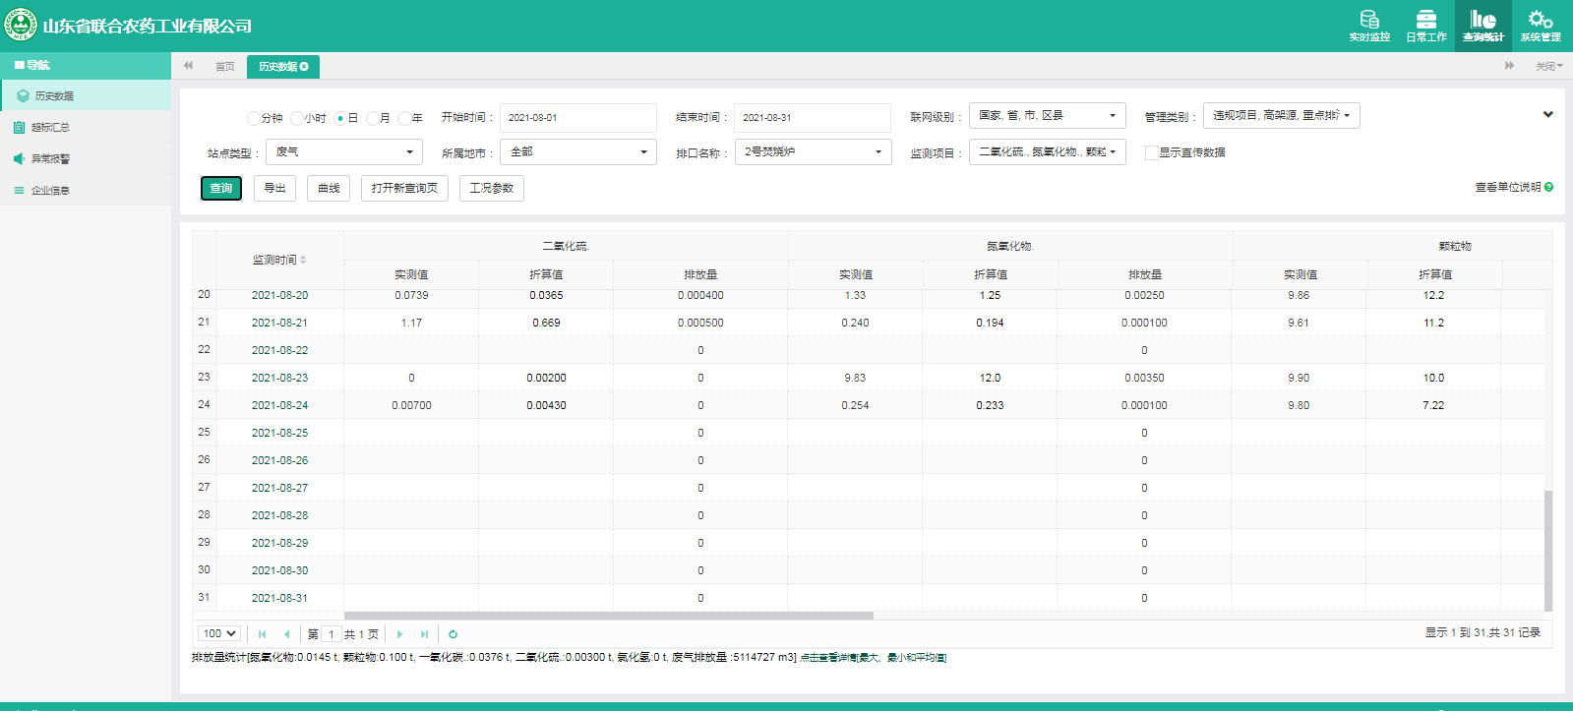
Task: Switch to the 首页 home tab
Action: (x=224, y=67)
